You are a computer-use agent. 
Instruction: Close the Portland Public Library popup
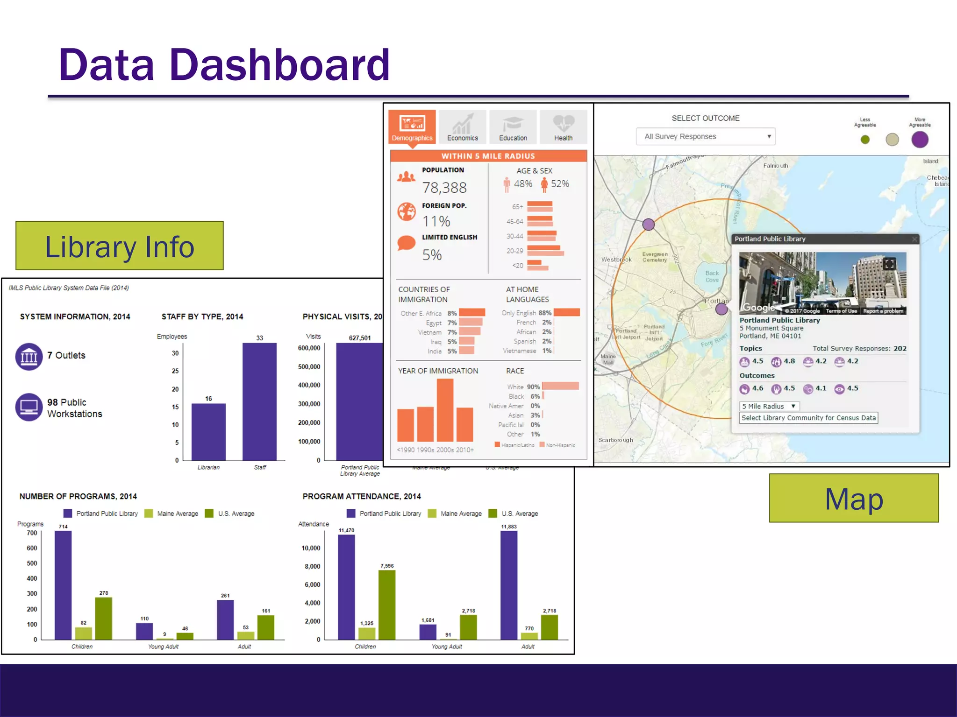click(x=914, y=239)
